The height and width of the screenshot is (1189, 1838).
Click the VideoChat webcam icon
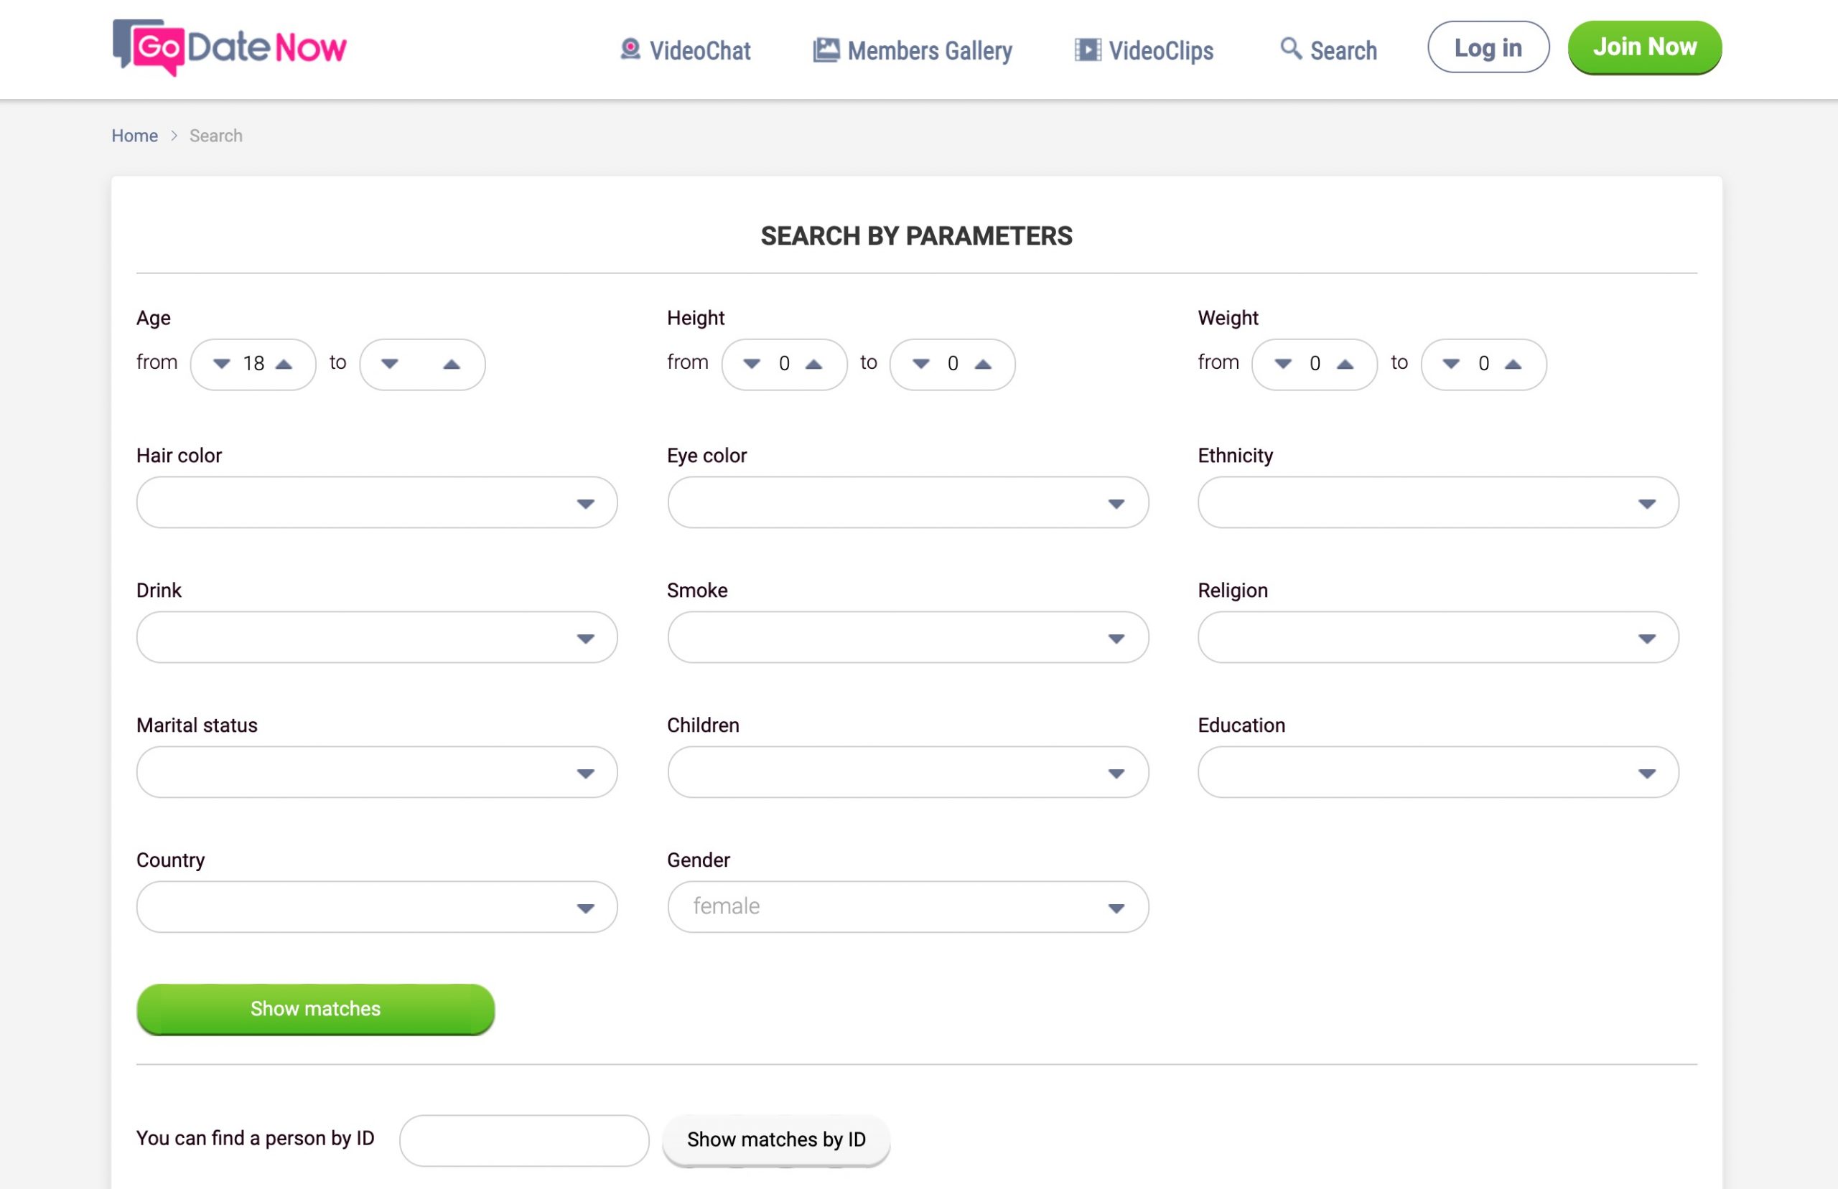click(x=630, y=50)
